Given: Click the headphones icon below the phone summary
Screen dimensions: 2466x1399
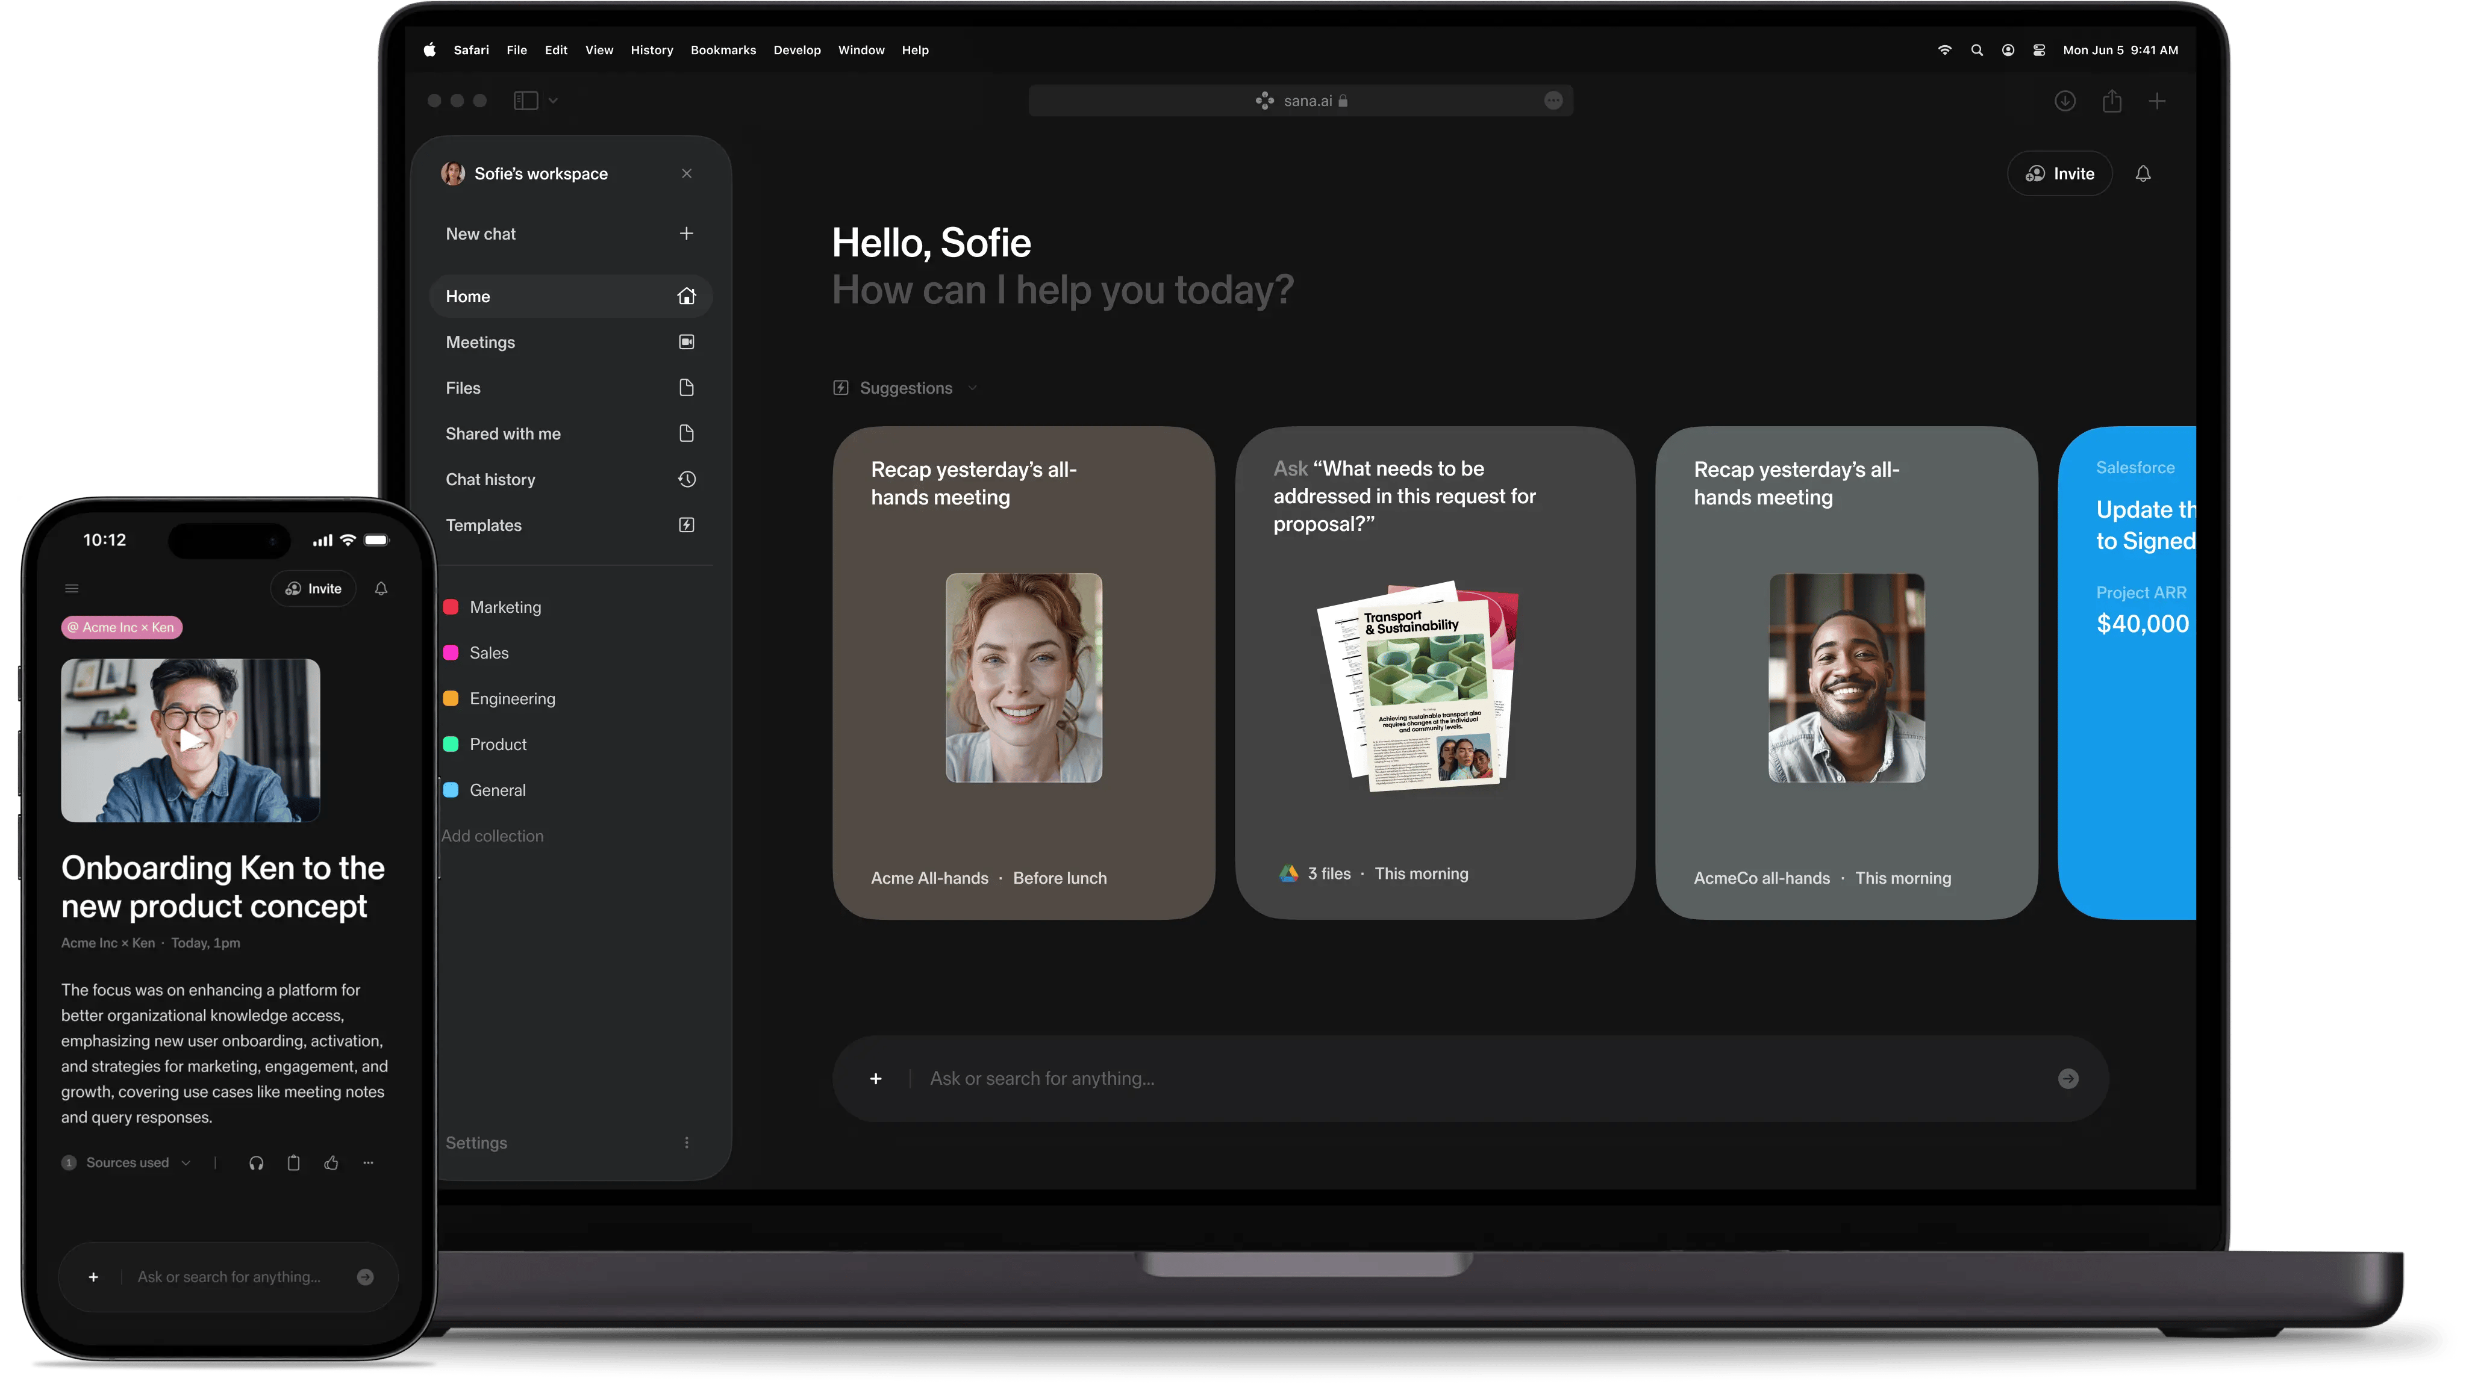Looking at the screenshot, I should 257,1162.
